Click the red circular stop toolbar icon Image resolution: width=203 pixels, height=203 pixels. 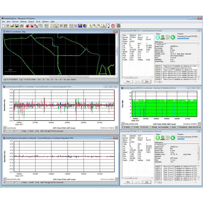113,26
